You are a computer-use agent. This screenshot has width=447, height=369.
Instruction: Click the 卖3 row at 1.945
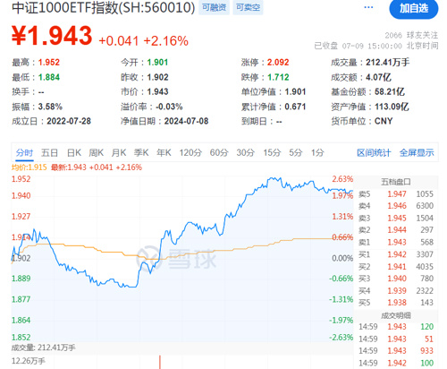[x=396, y=218]
